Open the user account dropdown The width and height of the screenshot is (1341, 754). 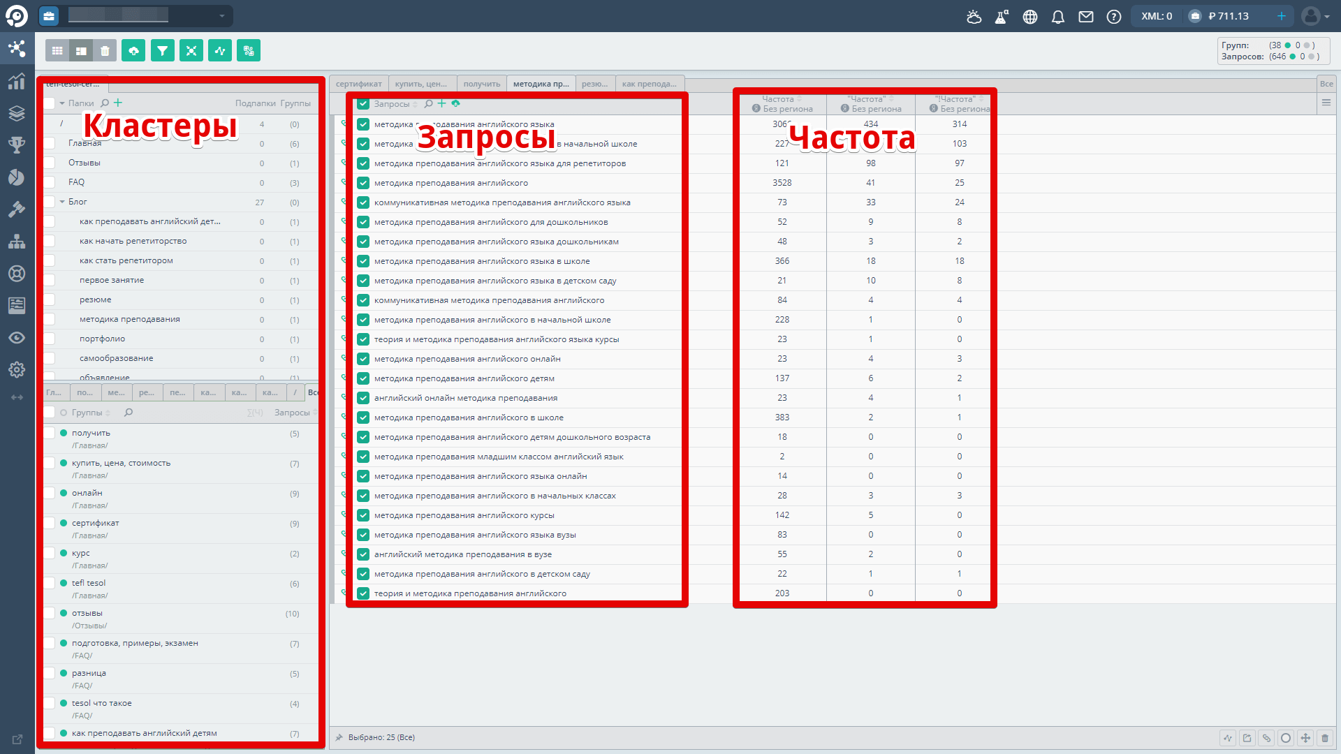[x=1316, y=16]
